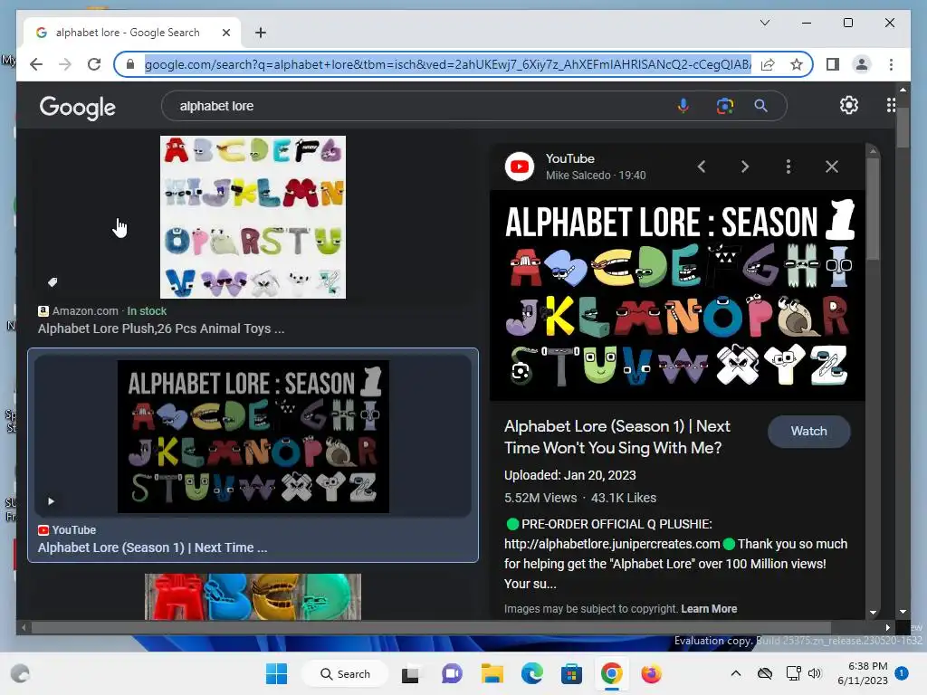Go to Google home via logo
This screenshot has width=927, height=695.
78,107
